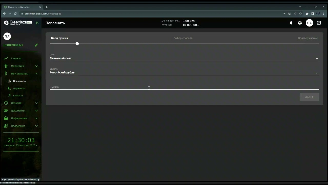Click the Главная chart icon
328x185 pixels.
click(6, 58)
